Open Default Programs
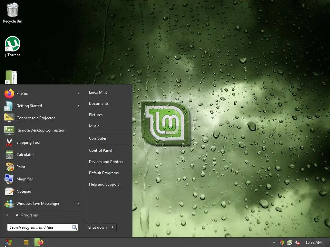This screenshot has width=330, height=247. pyautogui.click(x=103, y=173)
